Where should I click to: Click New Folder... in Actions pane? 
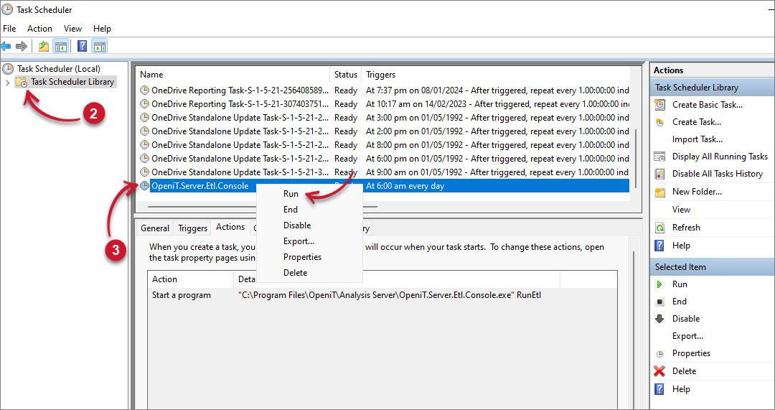(697, 192)
